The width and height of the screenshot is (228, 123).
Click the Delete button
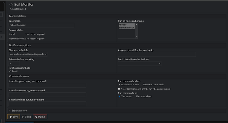(40, 117)
